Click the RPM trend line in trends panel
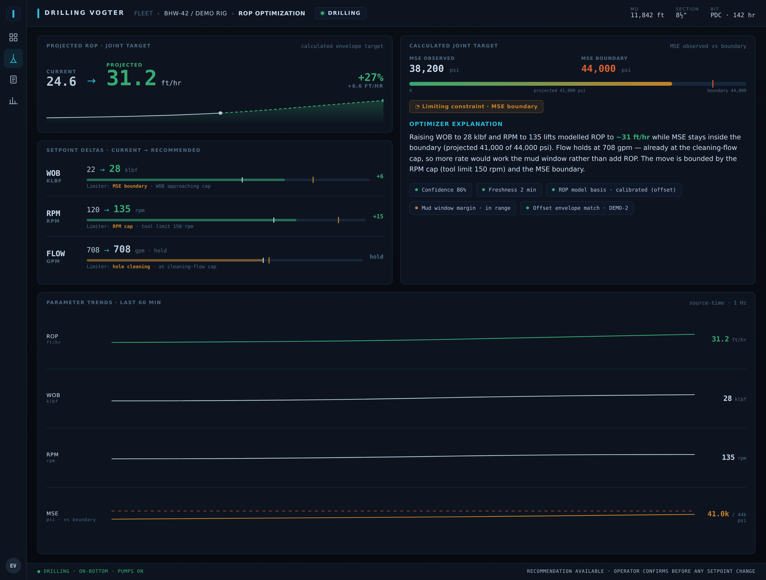The width and height of the screenshot is (766, 580). coord(403,457)
